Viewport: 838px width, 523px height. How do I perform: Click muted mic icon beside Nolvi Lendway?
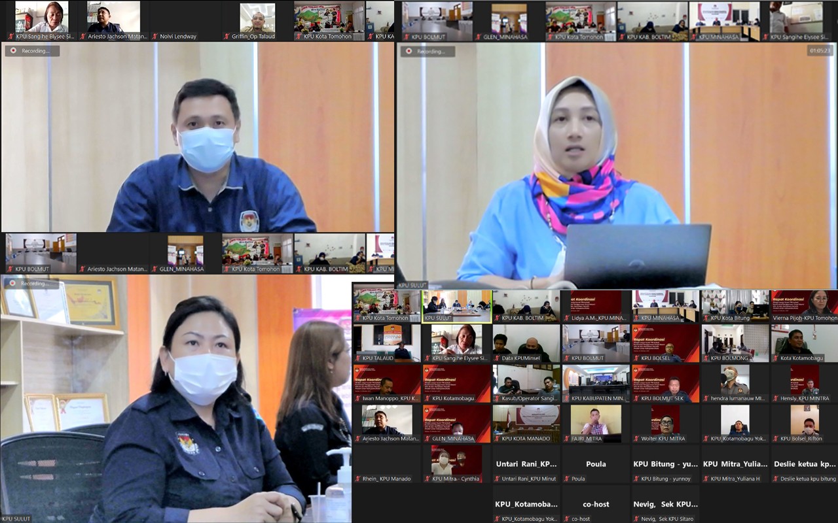[x=155, y=37]
